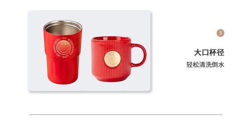Viewport: 249px width, 137px height.
Task: Click the opening inside the mug handle loop
Action: (x=138, y=55)
